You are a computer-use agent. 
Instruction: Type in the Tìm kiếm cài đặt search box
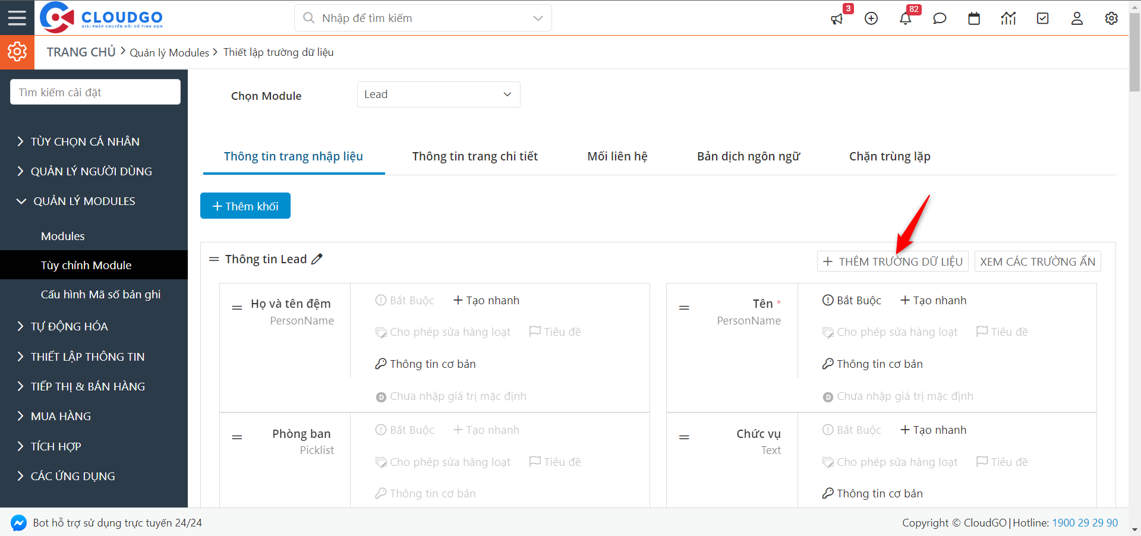pos(95,92)
